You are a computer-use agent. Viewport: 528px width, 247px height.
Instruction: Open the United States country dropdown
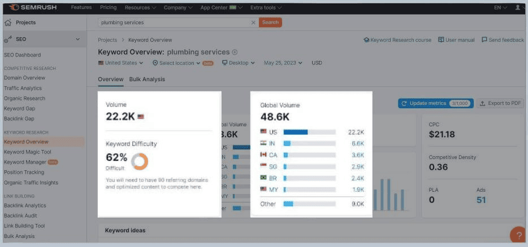(121, 63)
